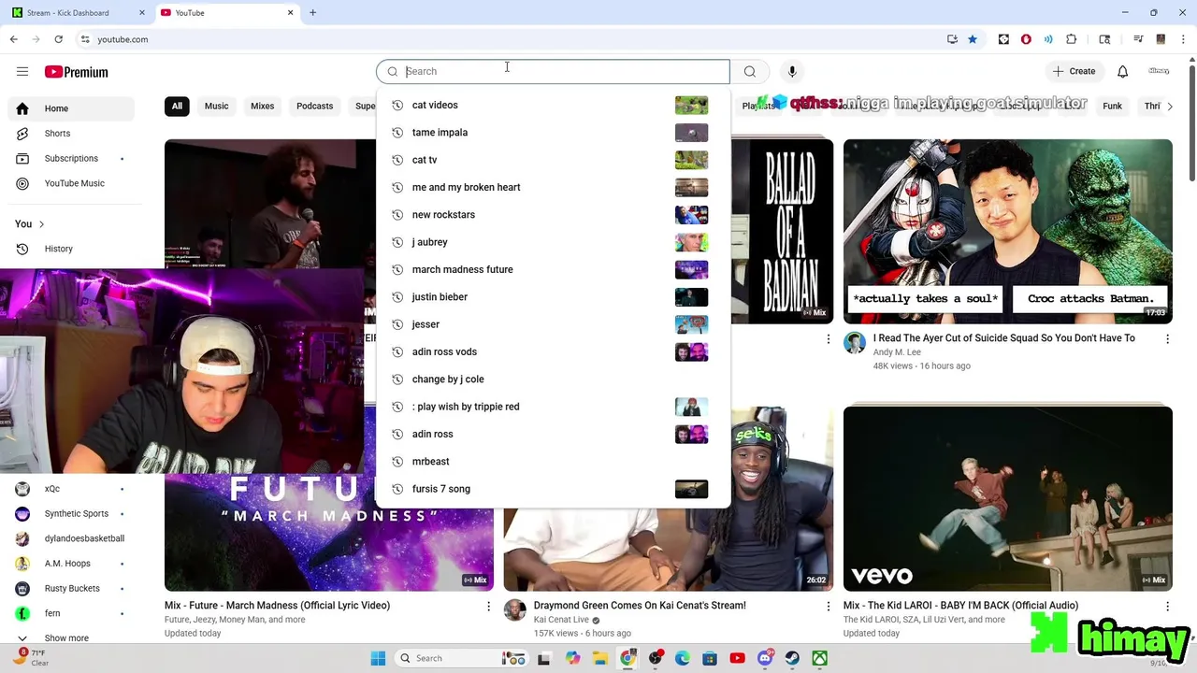Image resolution: width=1197 pixels, height=673 pixels.
Task: Open Chrome media controls icon
Action: (1138, 39)
